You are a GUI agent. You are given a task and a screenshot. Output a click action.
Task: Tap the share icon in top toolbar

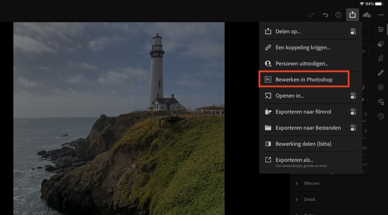pos(352,15)
